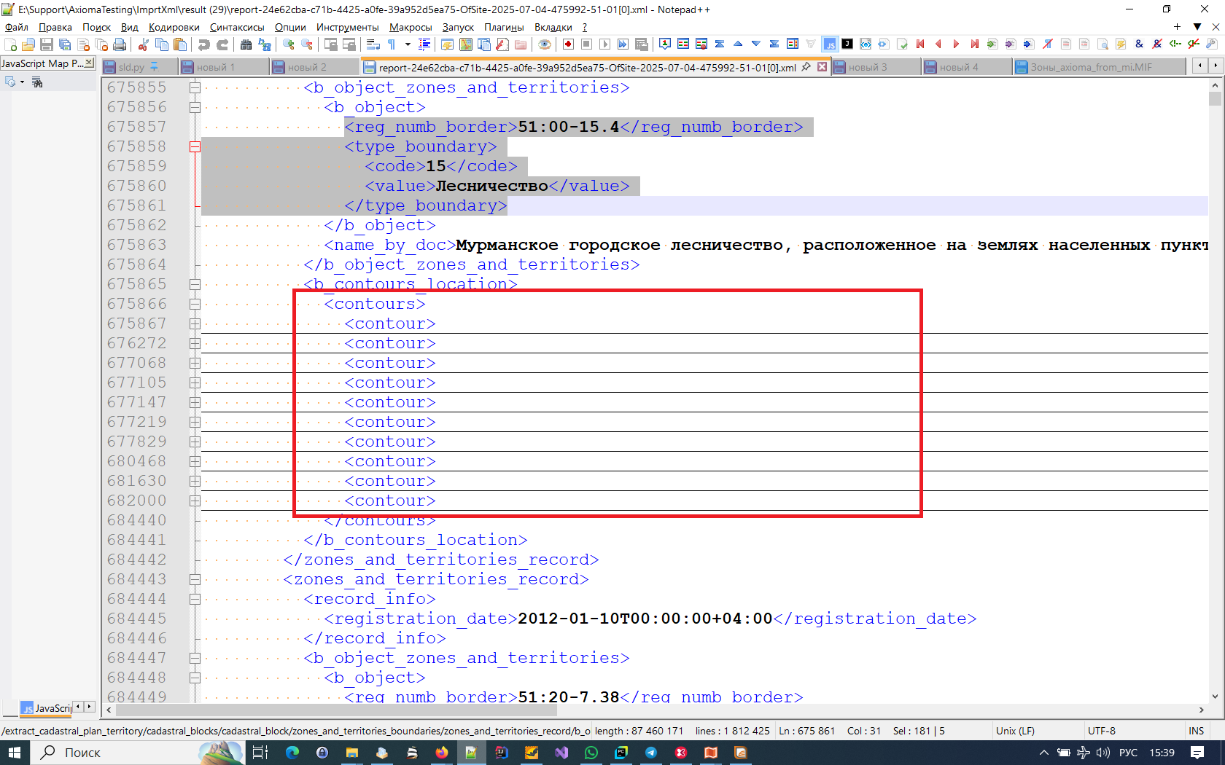Open the dropdown arrow beside the paragraph icon
This screenshot has width=1225, height=765.
[x=407, y=44]
